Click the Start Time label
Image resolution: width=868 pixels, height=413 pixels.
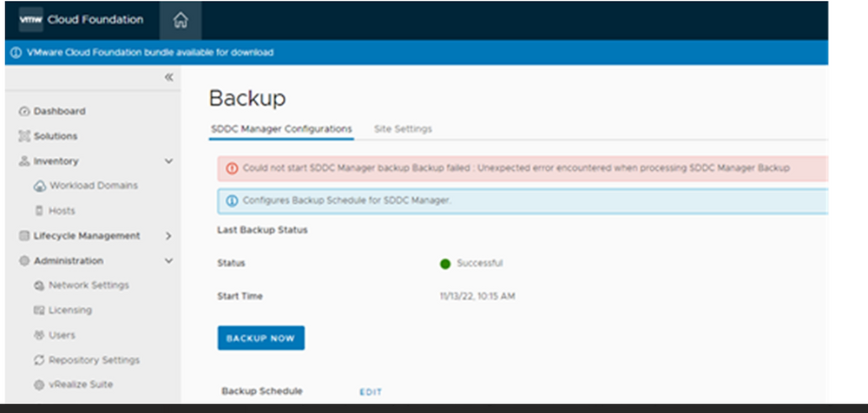pos(240,297)
